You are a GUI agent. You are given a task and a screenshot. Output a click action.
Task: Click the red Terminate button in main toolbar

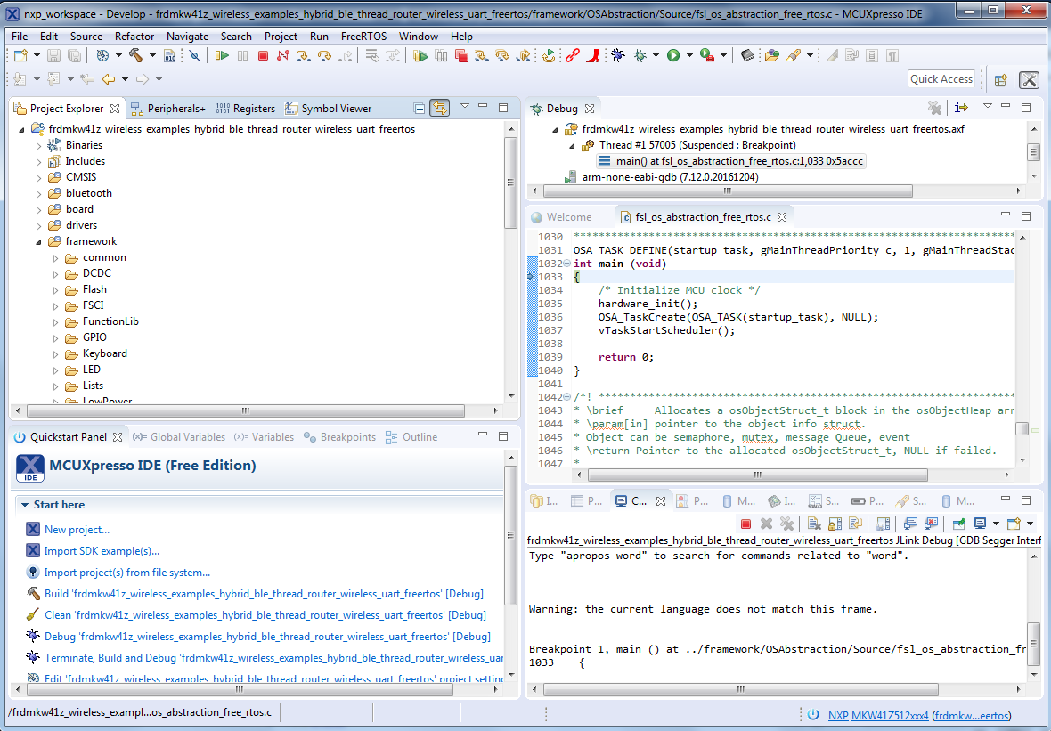(x=263, y=55)
